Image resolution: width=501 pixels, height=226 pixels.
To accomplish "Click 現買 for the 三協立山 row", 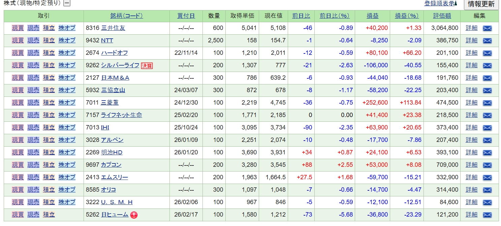I will click(x=18, y=90).
